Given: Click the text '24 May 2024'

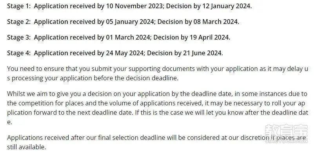Looking at the screenshot, I should [125, 53].
